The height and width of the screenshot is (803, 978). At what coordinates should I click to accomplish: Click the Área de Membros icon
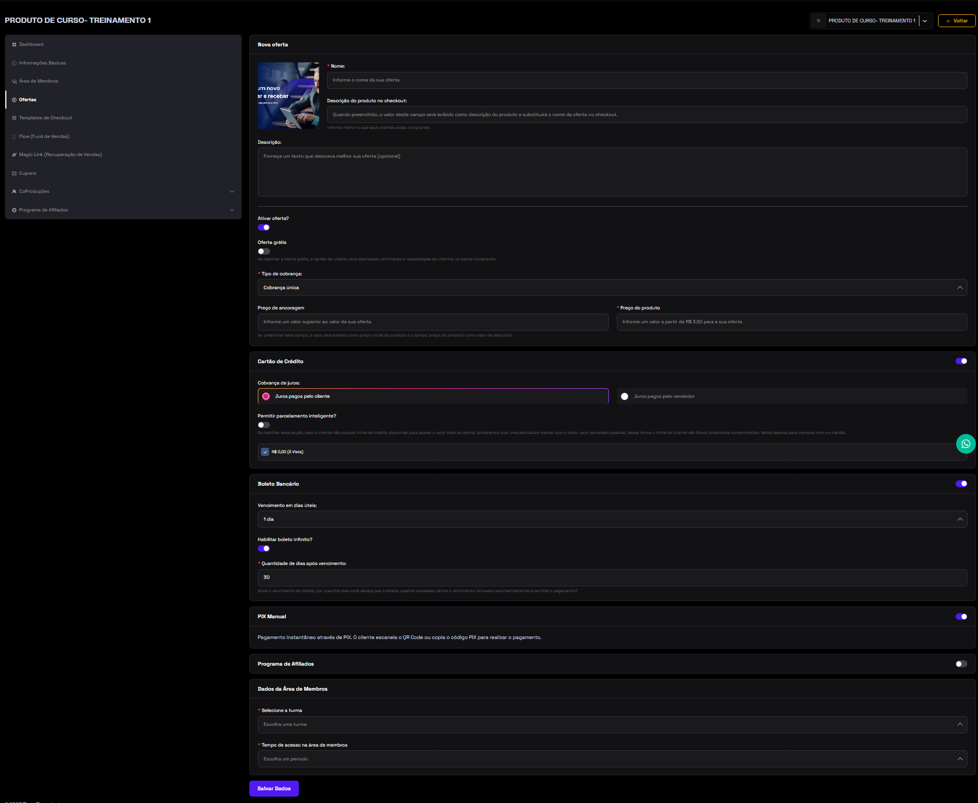coord(14,81)
